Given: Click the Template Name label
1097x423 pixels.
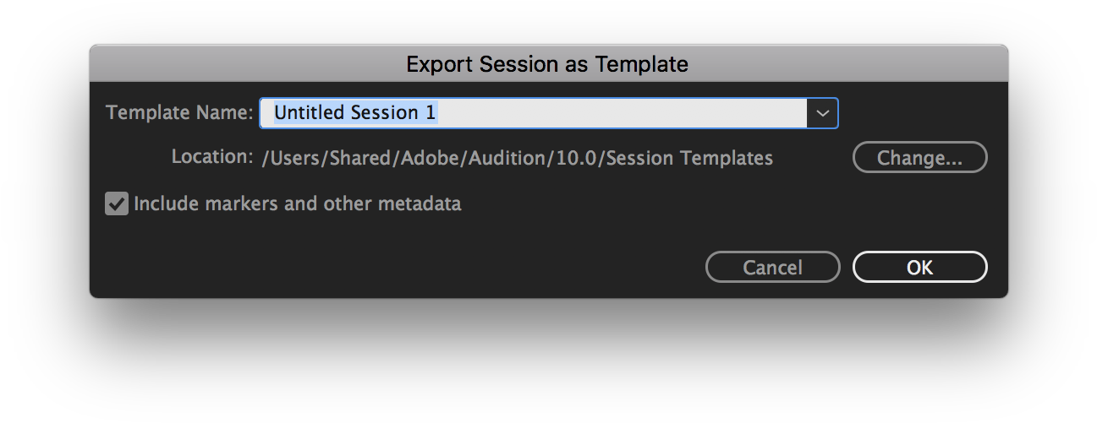Looking at the screenshot, I should tap(179, 112).
